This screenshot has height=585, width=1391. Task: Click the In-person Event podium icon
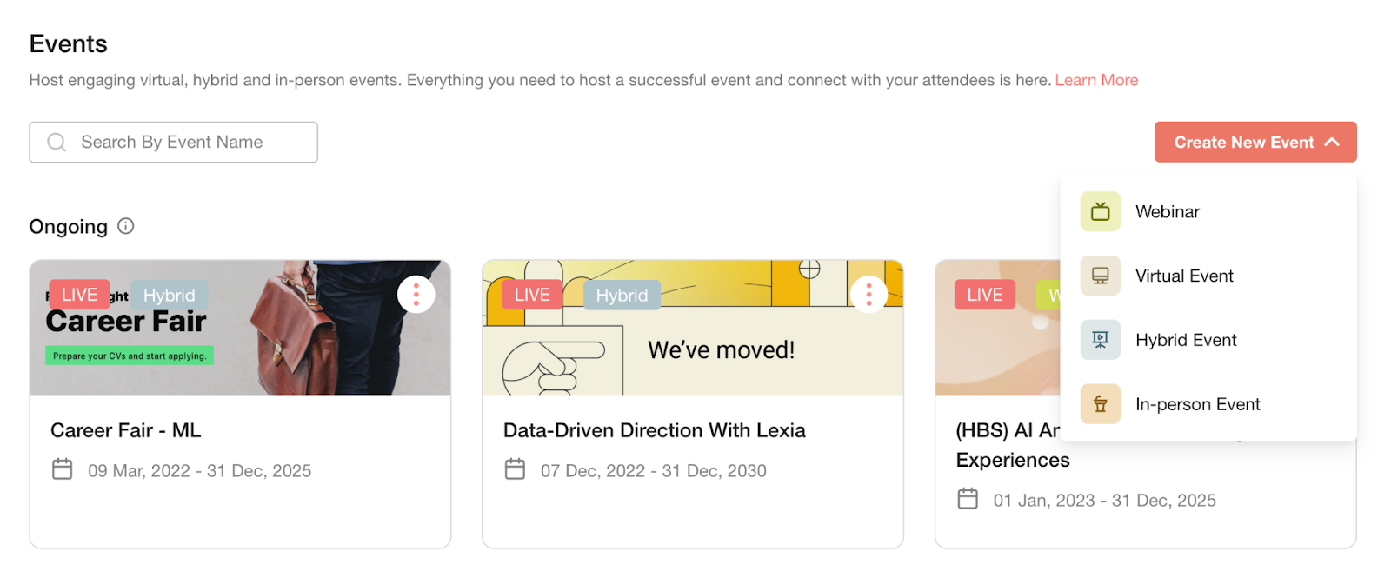1100,404
